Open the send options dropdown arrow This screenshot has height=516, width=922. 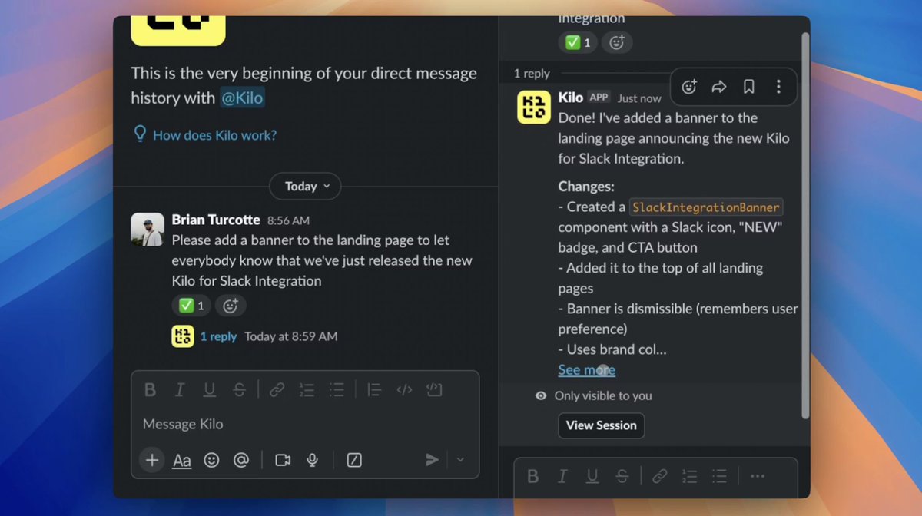[x=460, y=460]
